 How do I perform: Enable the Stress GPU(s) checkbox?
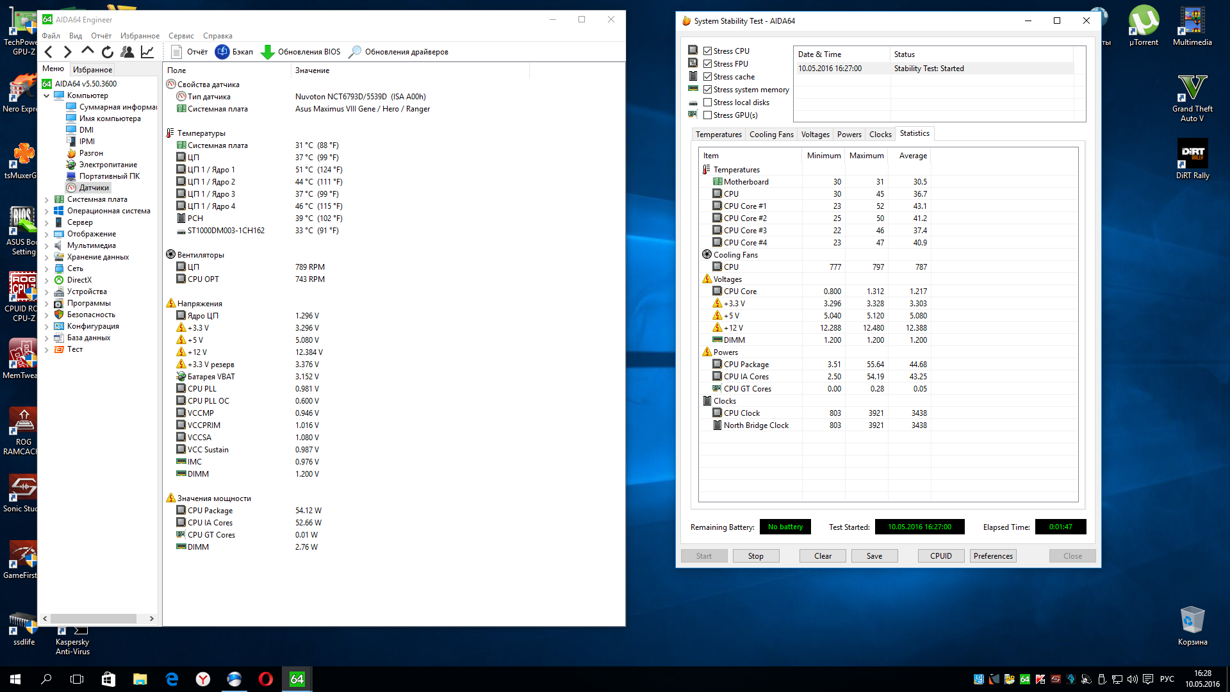coord(708,115)
